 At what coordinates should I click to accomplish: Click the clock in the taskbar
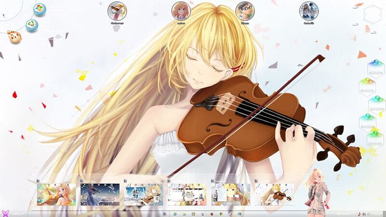(378, 213)
